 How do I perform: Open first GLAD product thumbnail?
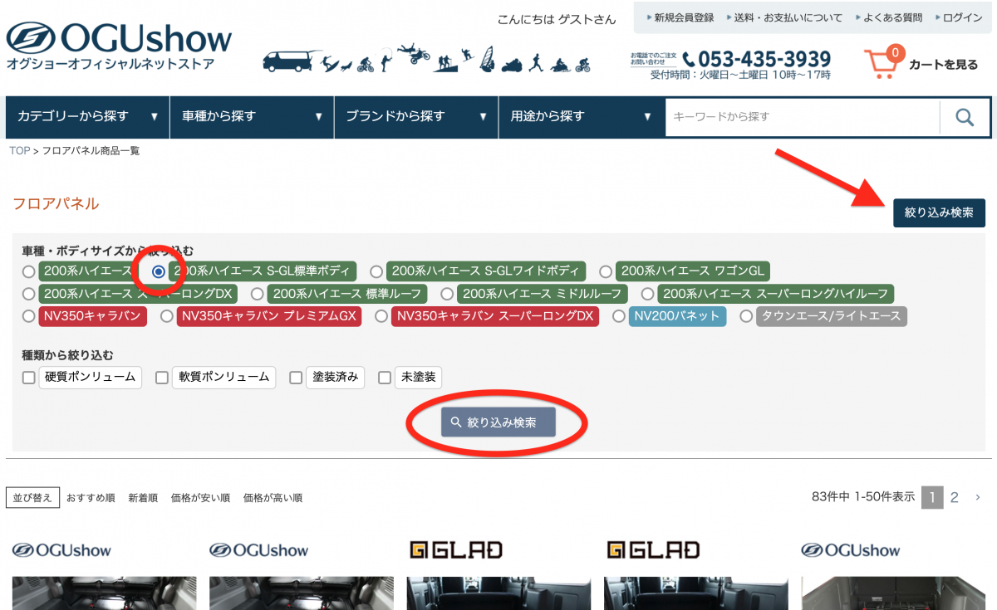pyautogui.click(x=498, y=593)
